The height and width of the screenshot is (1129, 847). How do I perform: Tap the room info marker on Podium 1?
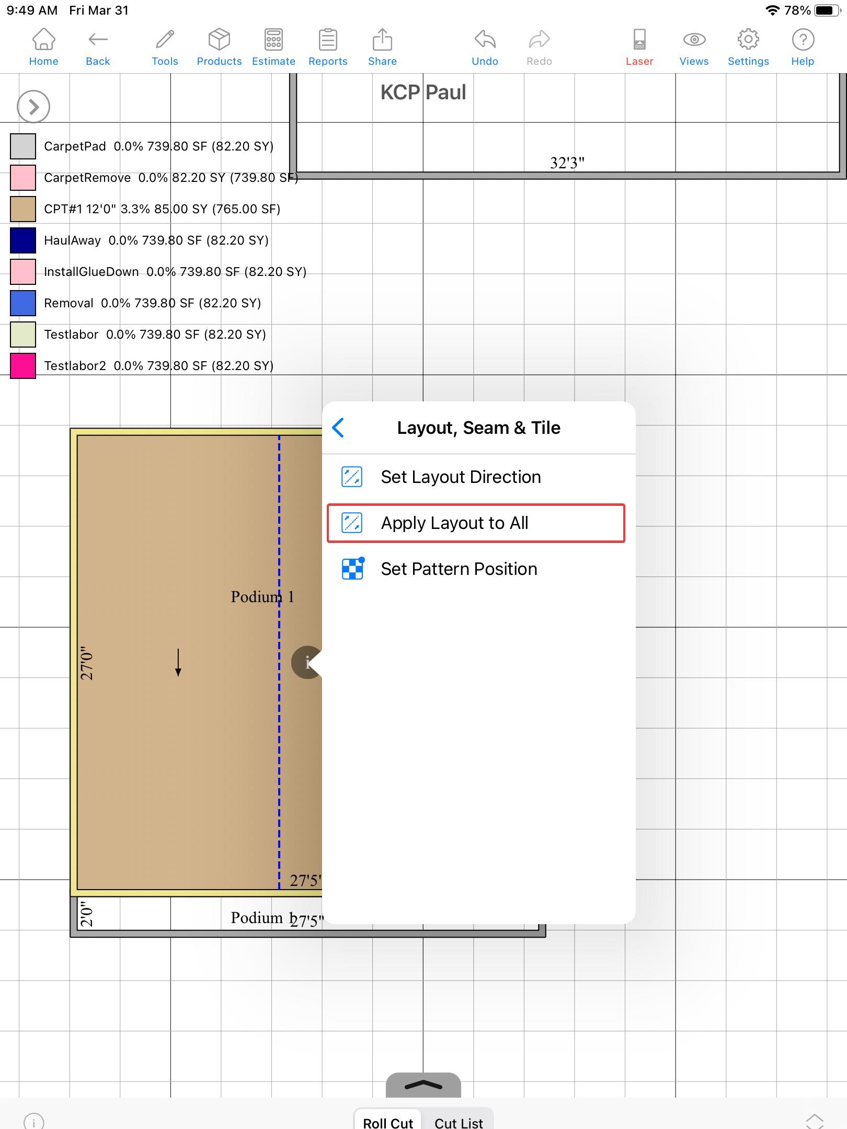[307, 663]
